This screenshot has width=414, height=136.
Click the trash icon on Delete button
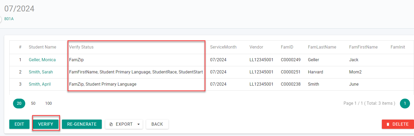(388, 124)
